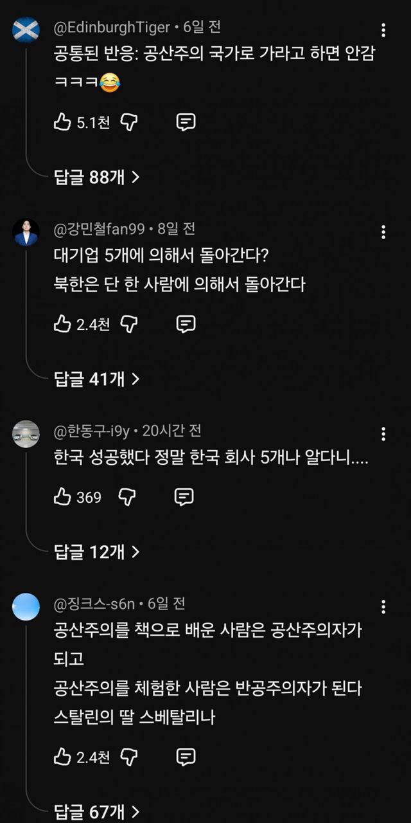Dislike the @EdinburghTiger comment

130,122
